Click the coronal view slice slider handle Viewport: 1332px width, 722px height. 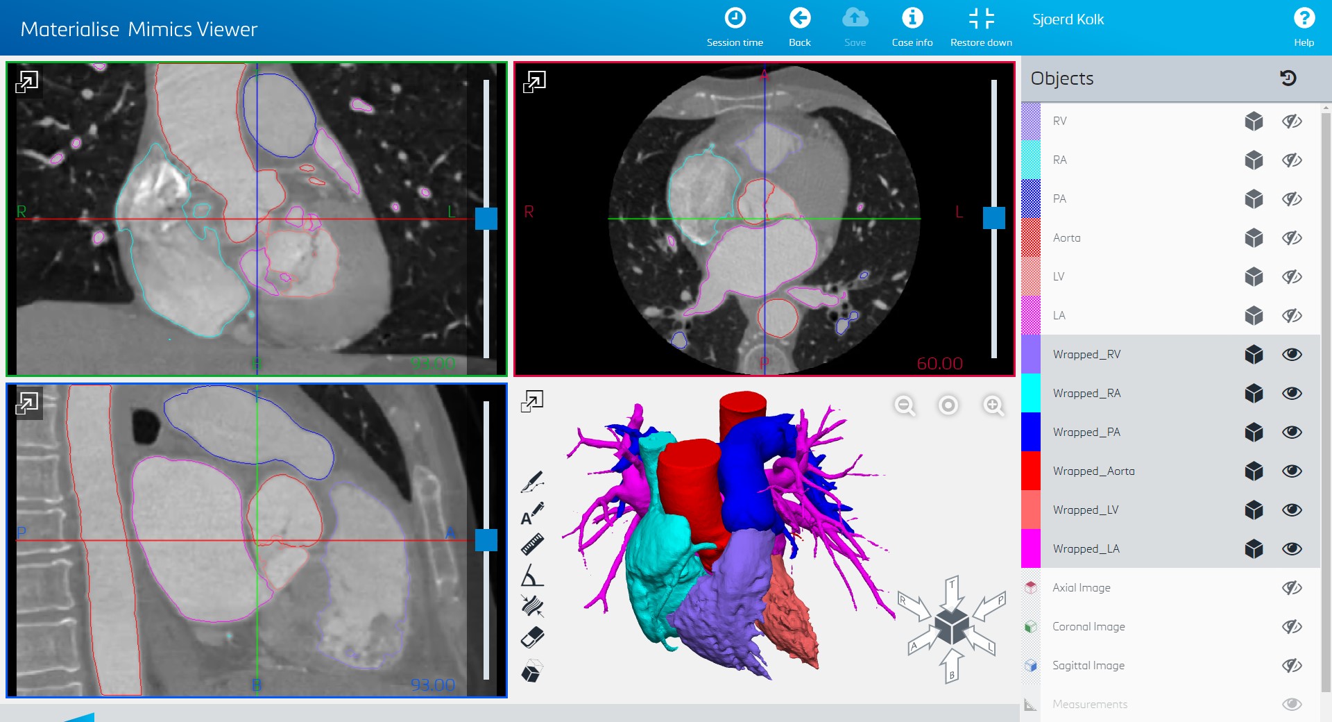pyautogui.click(x=486, y=219)
